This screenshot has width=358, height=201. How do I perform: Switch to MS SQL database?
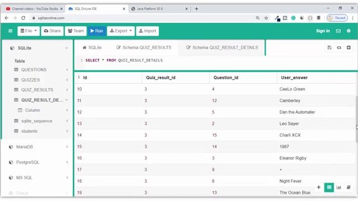point(24,178)
